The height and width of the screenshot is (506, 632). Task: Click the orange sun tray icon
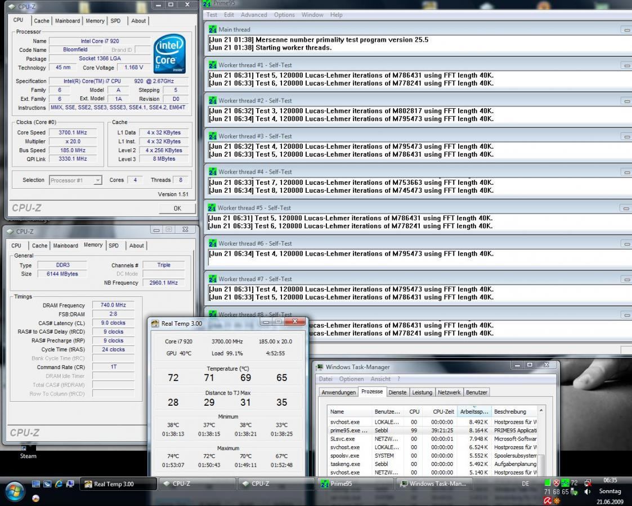[557, 501]
